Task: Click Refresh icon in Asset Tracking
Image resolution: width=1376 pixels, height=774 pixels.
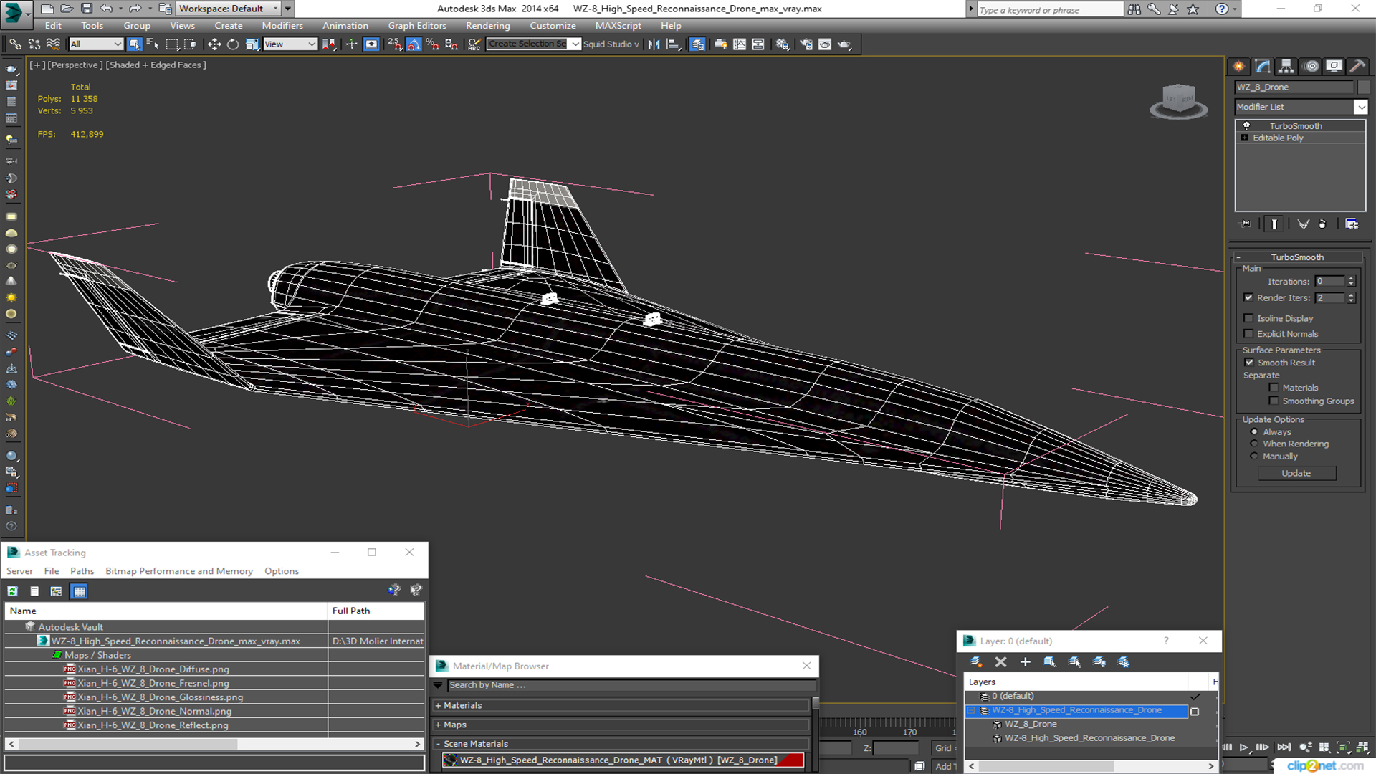Action: tap(12, 591)
